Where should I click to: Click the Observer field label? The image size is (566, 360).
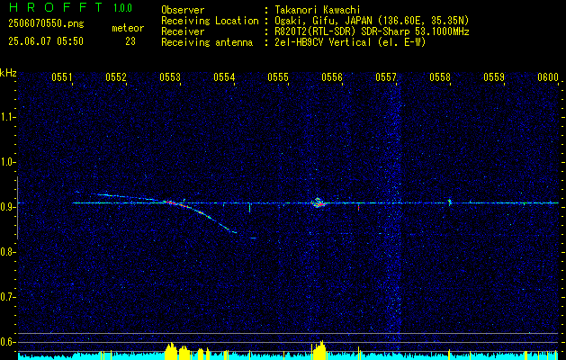(183, 10)
